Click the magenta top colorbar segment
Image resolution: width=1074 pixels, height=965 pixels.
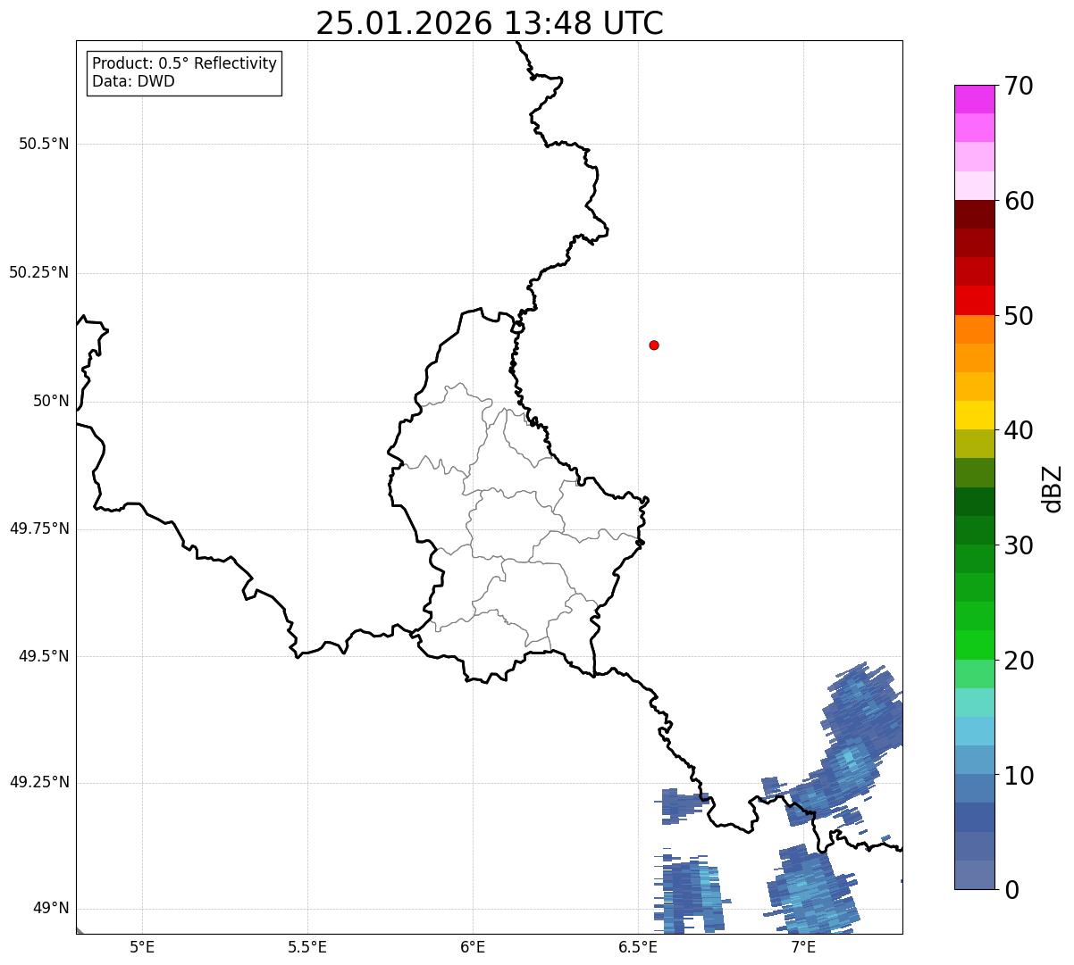974,99
